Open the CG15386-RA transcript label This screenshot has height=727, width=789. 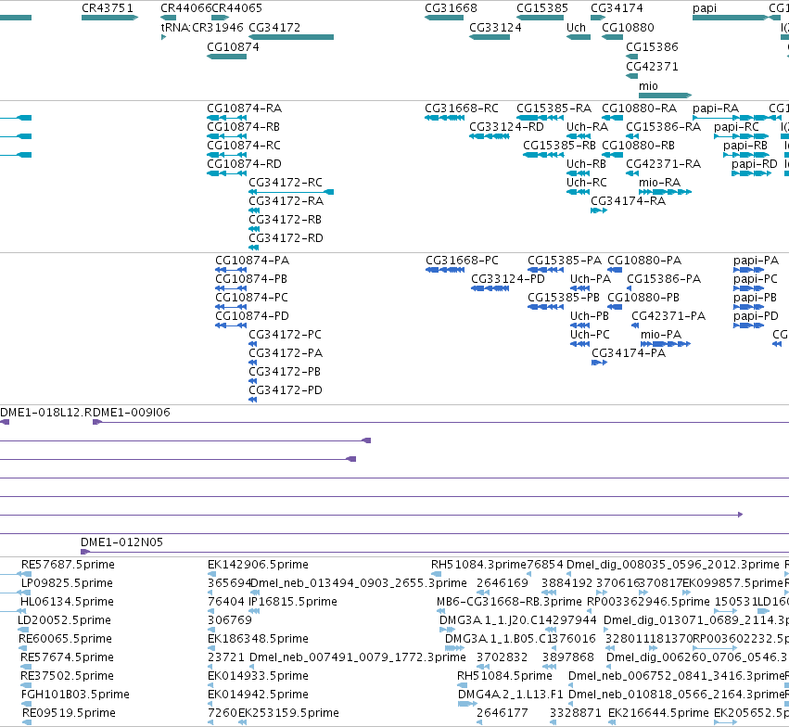(664, 127)
